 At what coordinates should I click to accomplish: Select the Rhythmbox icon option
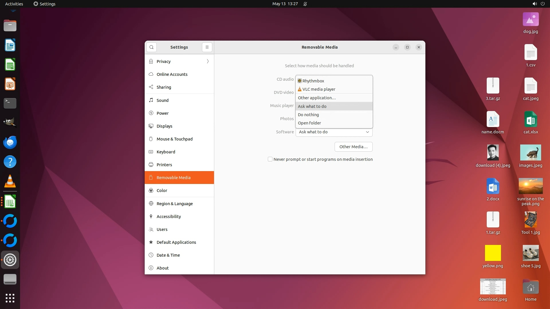coord(300,81)
